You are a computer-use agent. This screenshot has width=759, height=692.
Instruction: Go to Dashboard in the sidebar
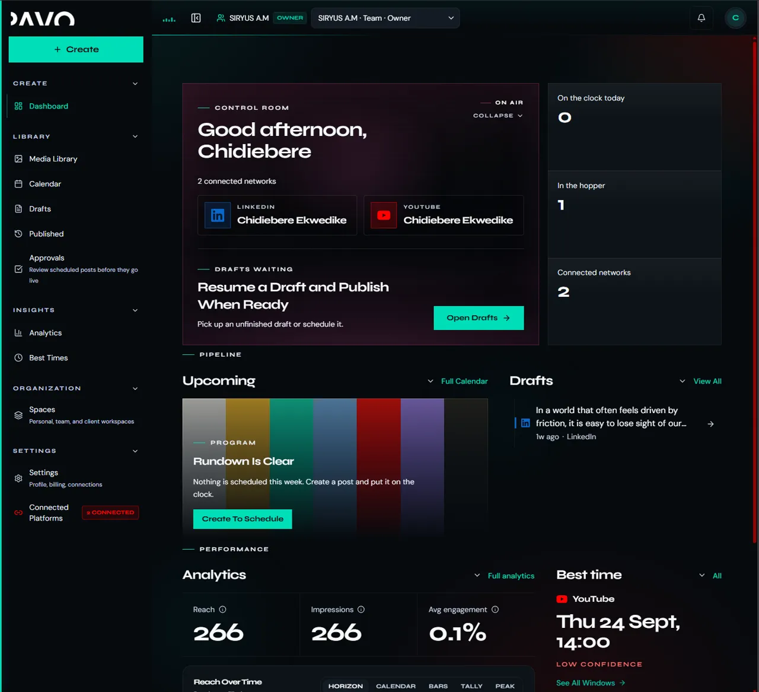click(75, 106)
